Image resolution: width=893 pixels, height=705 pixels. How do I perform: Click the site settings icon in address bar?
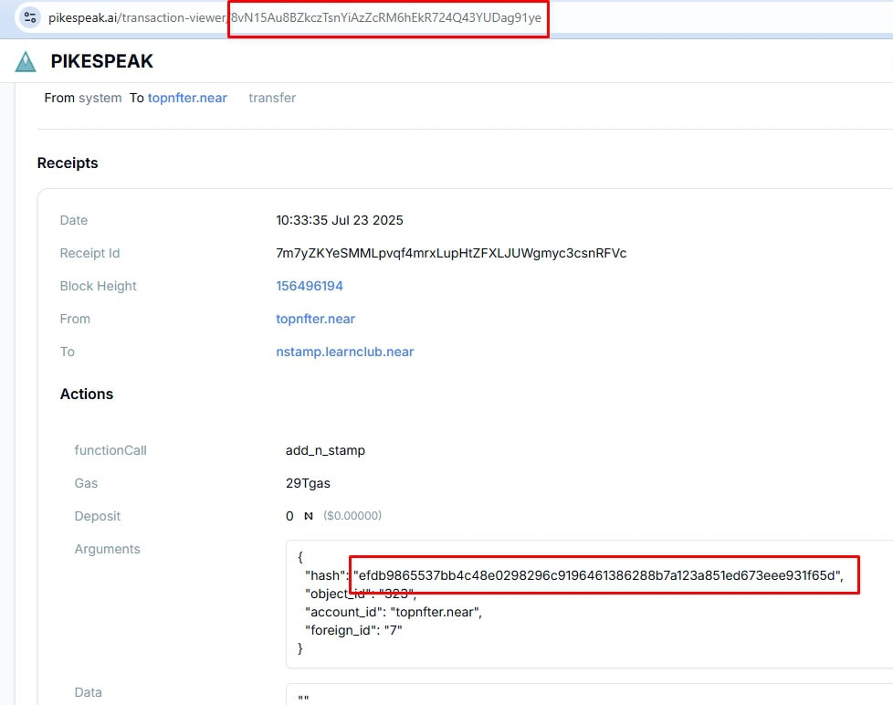29,17
